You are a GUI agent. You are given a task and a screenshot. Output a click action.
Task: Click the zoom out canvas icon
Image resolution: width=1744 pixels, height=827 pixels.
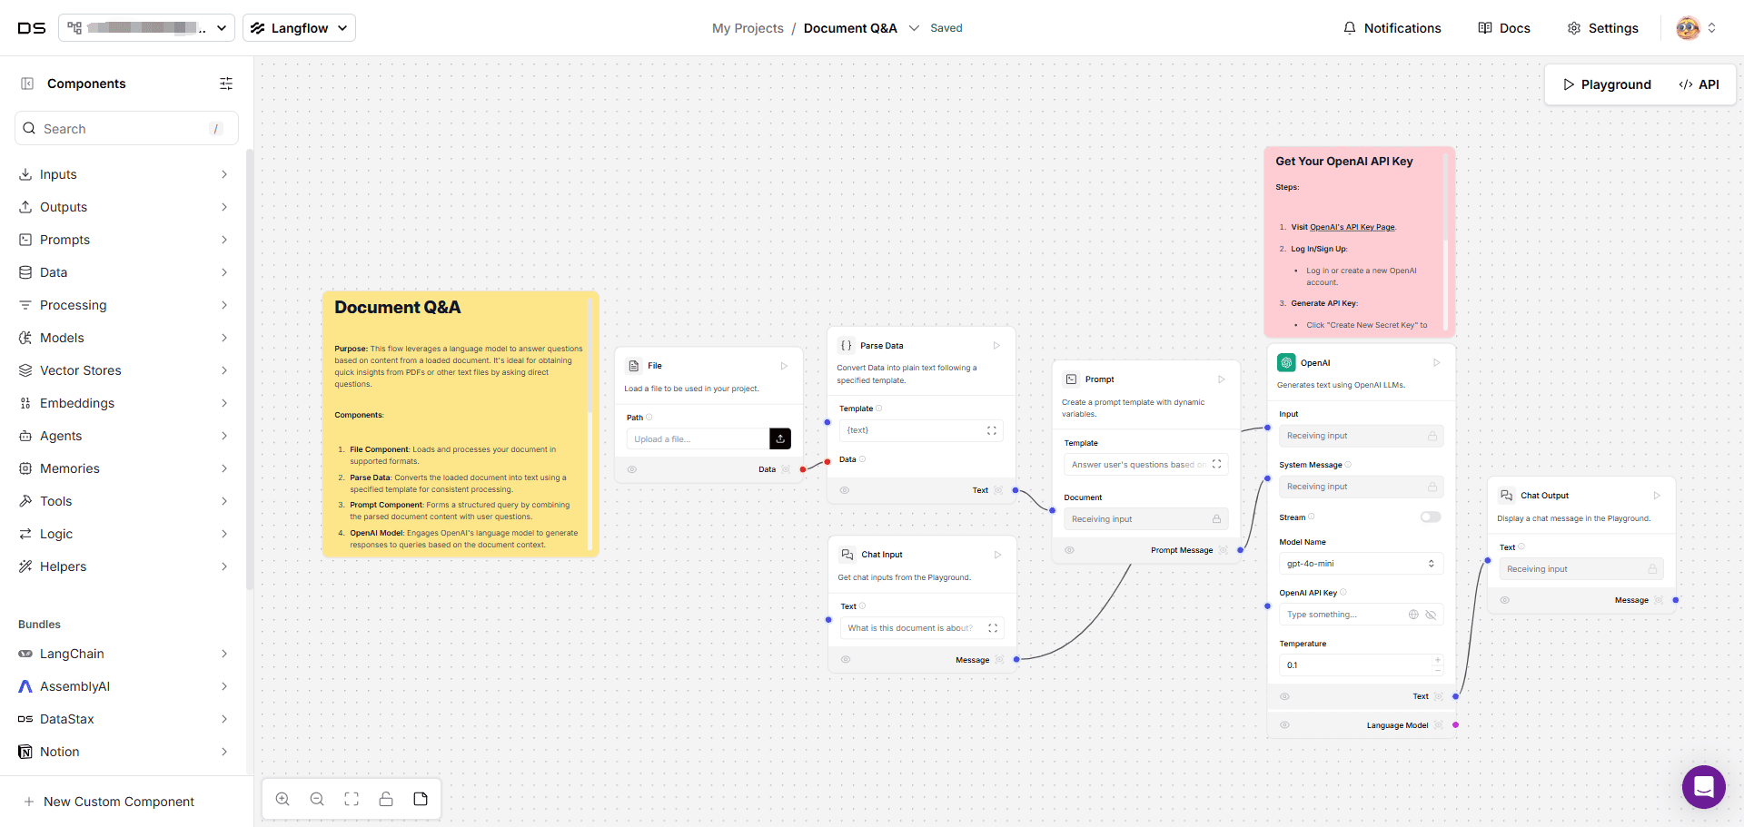point(317,799)
